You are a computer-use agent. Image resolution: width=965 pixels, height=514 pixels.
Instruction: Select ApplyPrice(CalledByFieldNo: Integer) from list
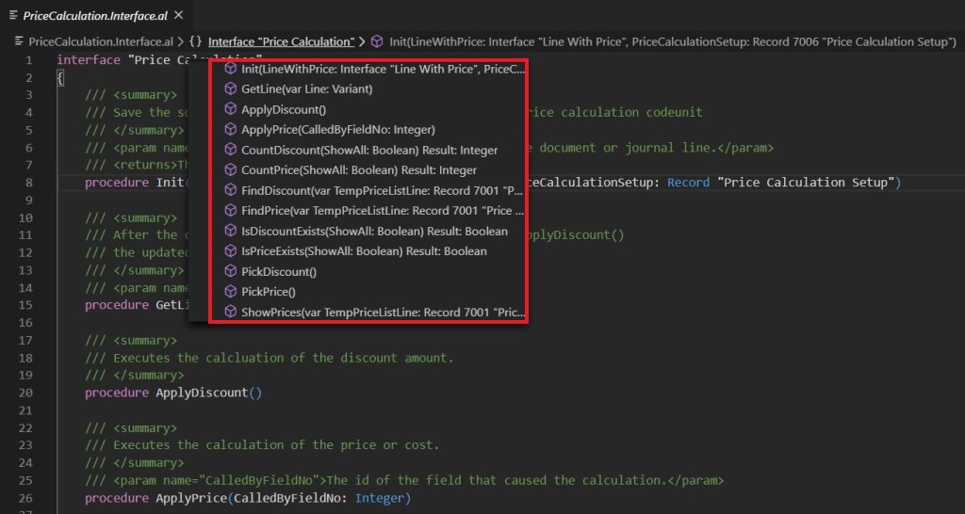pyautogui.click(x=337, y=130)
